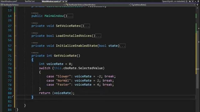Collapse the switch statement block

tap(16, 68)
